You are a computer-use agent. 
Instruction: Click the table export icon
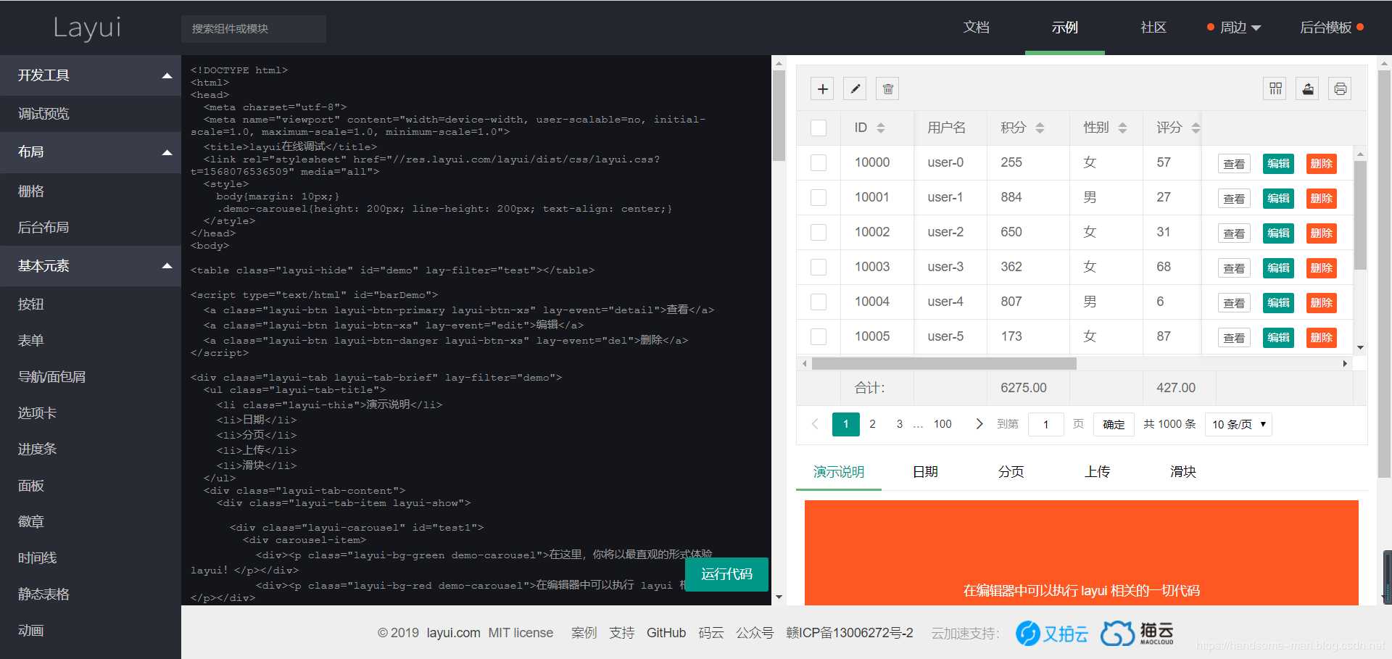tap(1308, 89)
